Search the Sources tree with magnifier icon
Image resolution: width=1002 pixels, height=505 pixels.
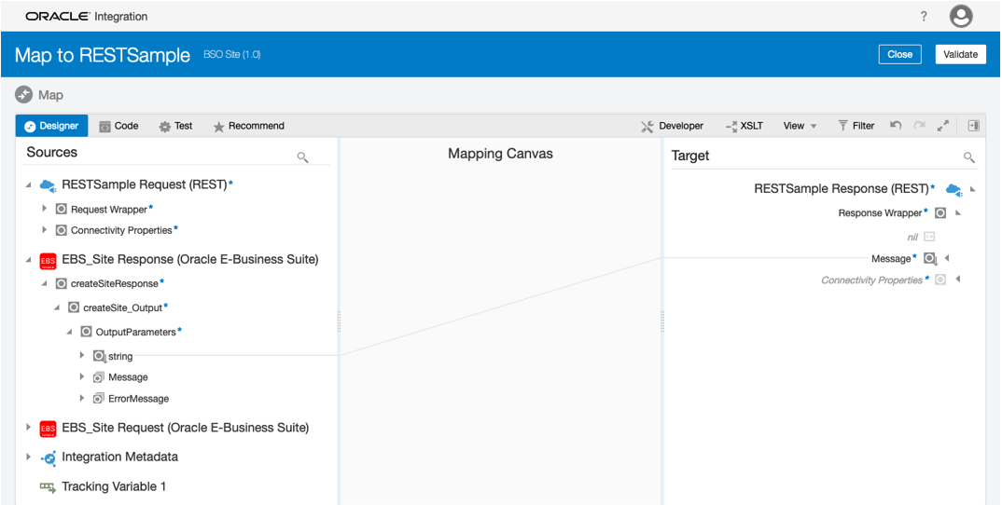pos(303,157)
